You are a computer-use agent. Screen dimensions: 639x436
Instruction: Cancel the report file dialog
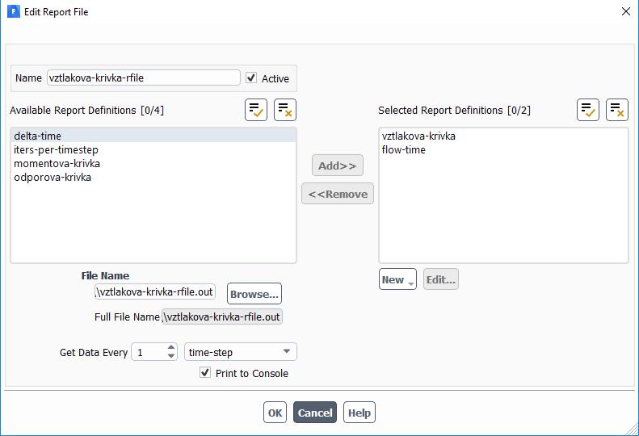point(315,413)
